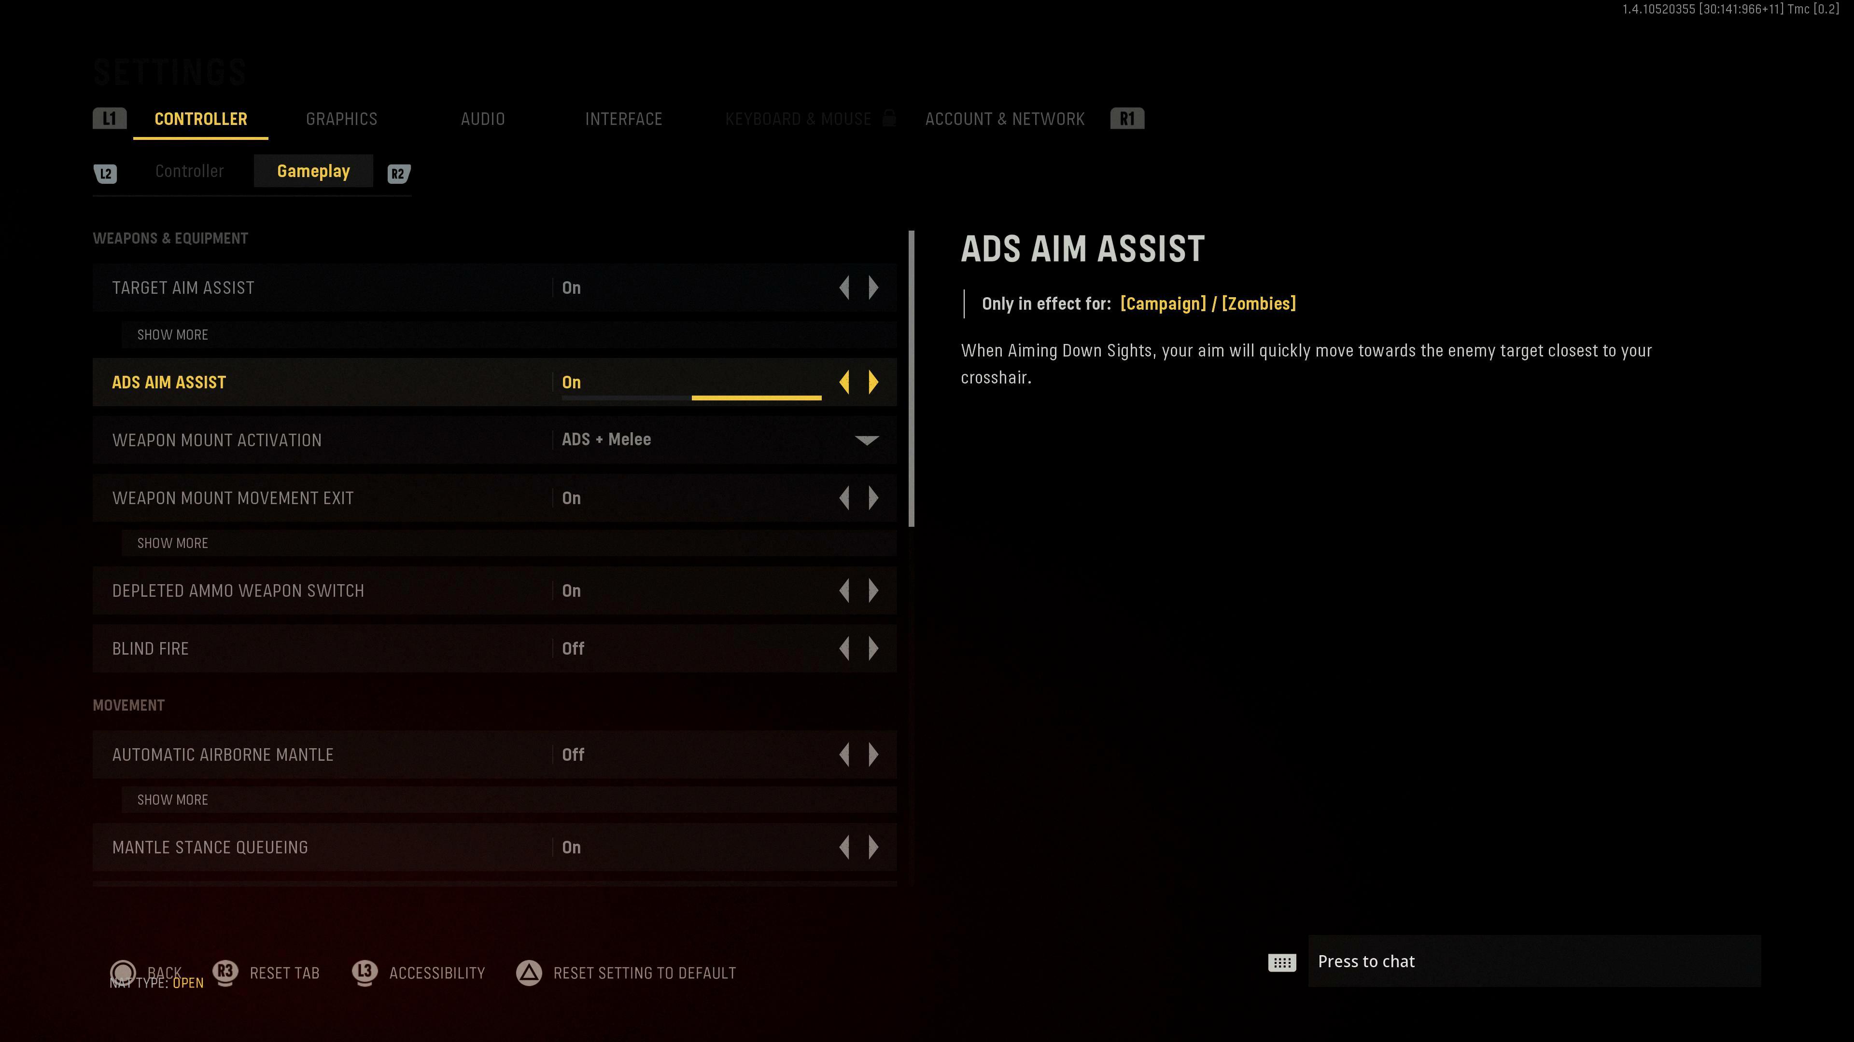
Task: Click the Back button icon (circle)
Action: tap(124, 972)
